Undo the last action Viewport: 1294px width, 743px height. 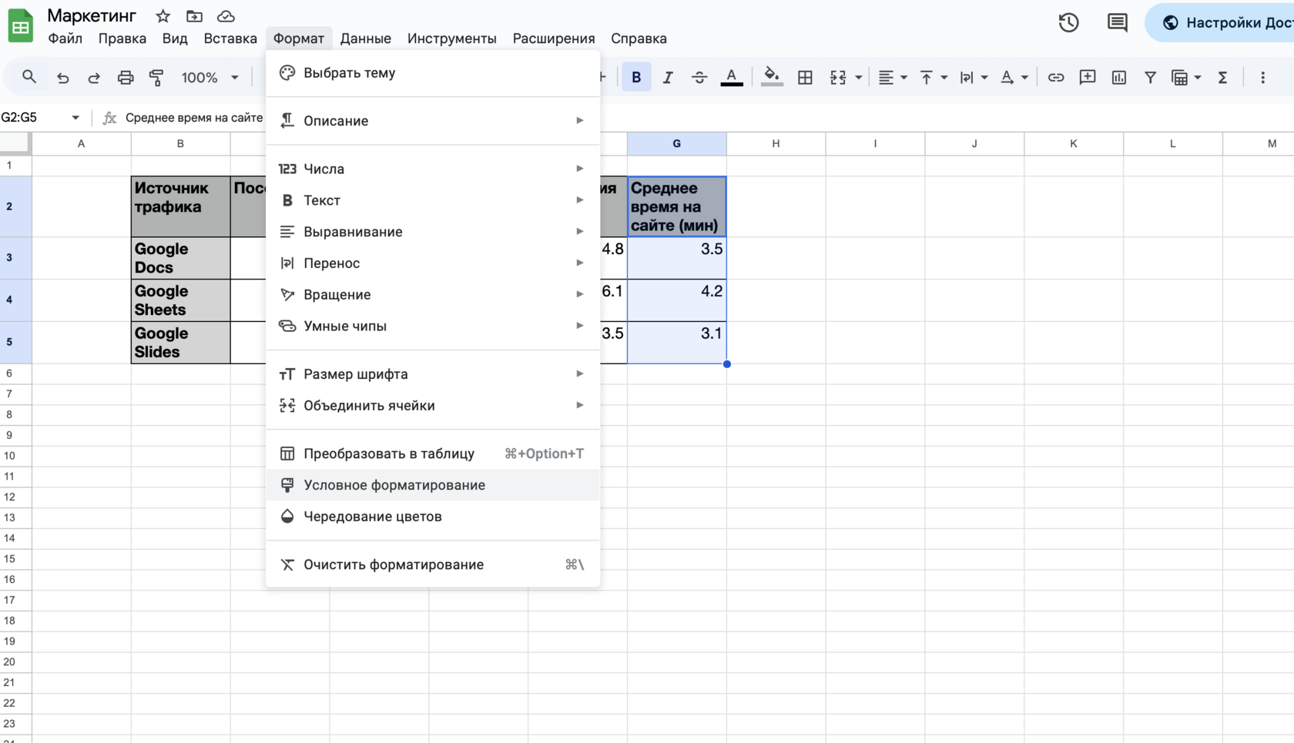63,77
